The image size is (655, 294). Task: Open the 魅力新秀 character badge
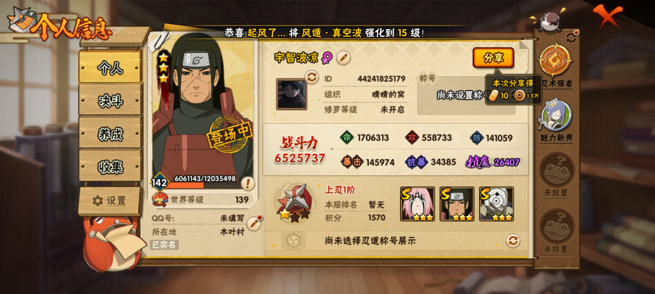(556, 115)
